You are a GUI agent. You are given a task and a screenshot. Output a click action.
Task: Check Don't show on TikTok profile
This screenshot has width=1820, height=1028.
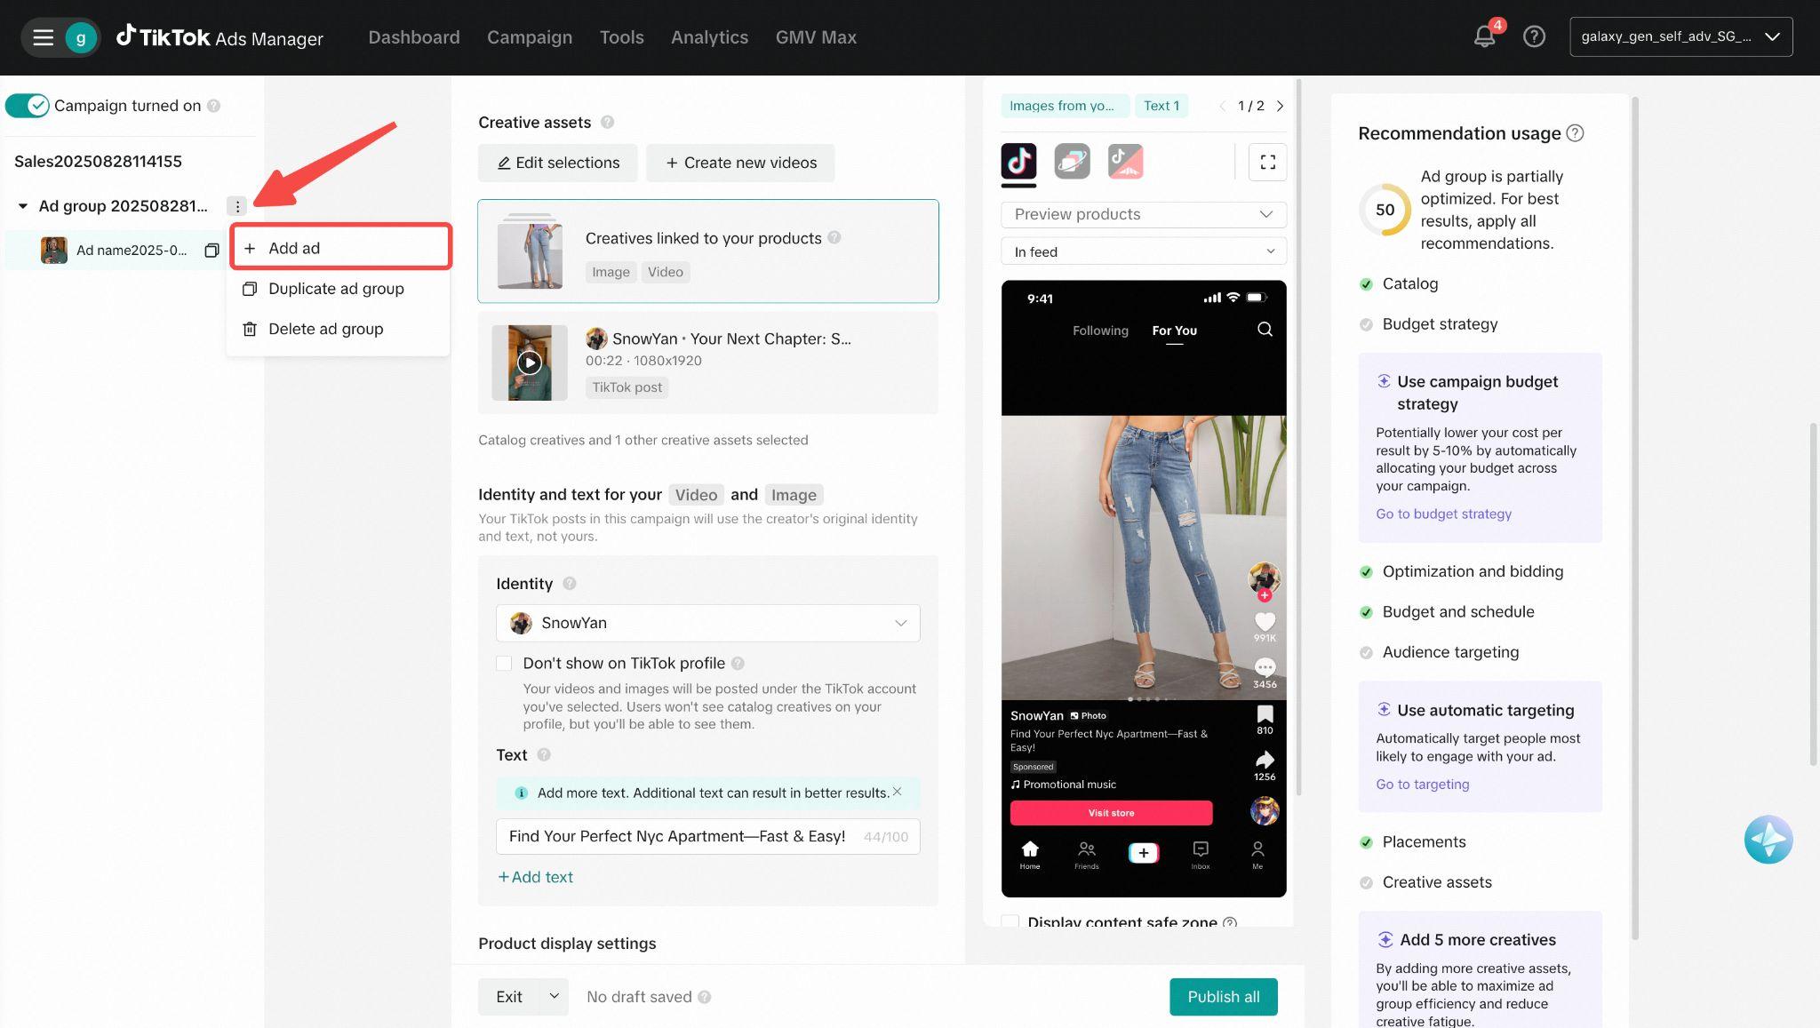(504, 664)
